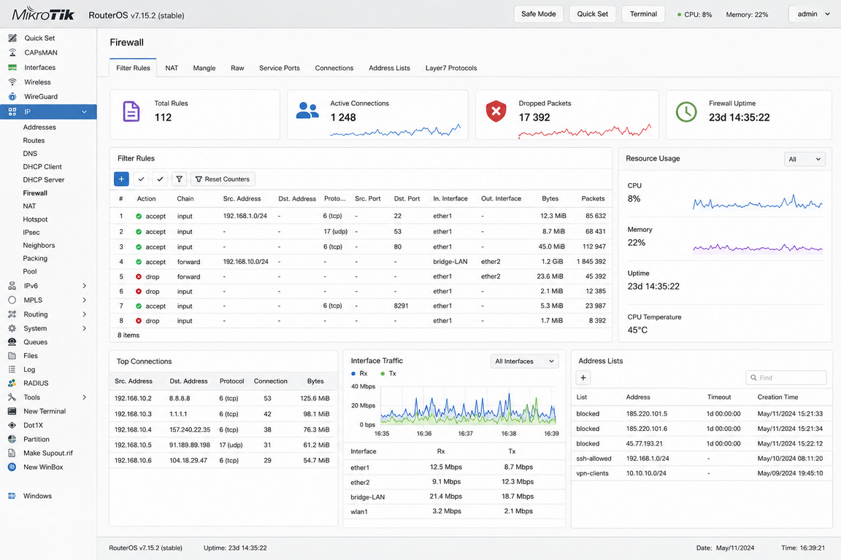Click the Windows sidebar icon
The width and height of the screenshot is (841, 560).
tap(12, 497)
